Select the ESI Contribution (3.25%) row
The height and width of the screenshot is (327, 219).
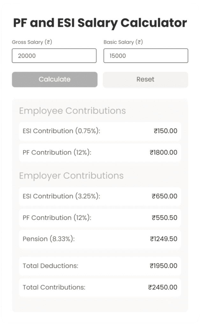100,196
